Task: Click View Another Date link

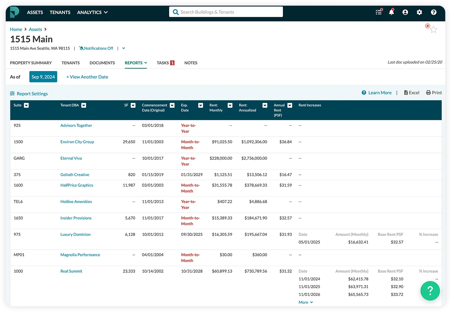Action: click(87, 77)
